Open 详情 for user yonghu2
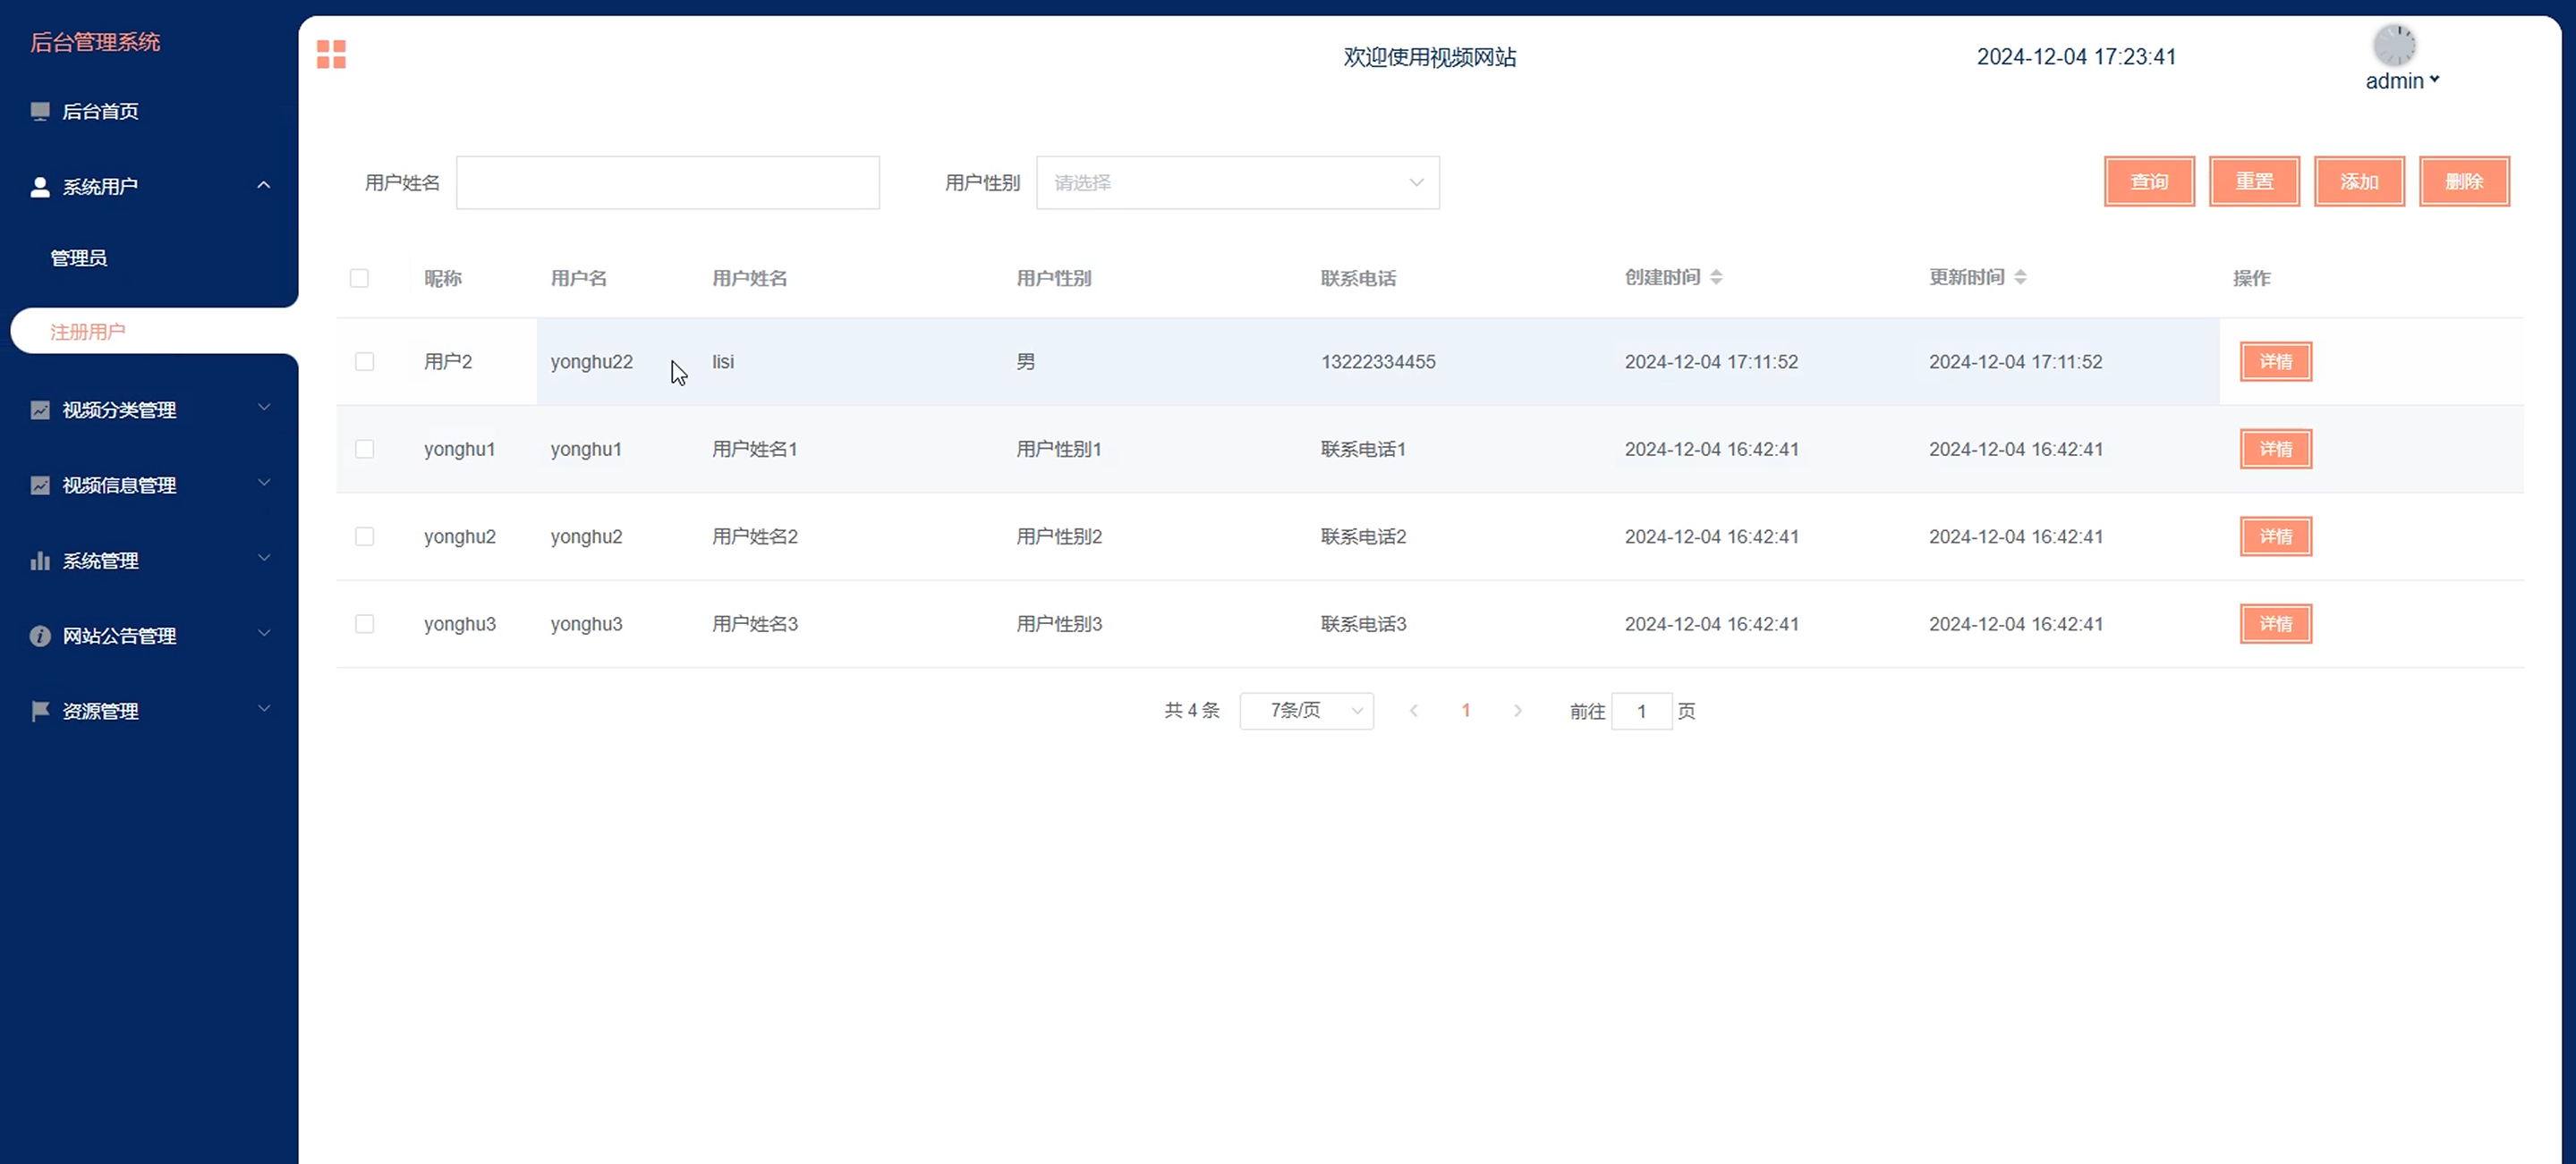The height and width of the screenshot is (1164, 2576). coord(2276,536)
